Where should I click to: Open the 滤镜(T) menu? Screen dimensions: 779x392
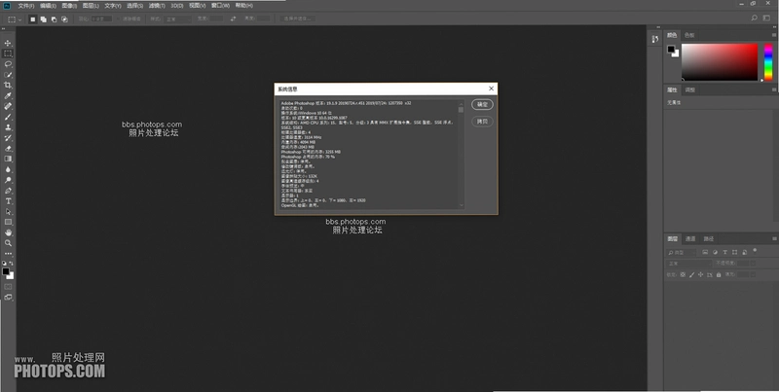(157, 6)
